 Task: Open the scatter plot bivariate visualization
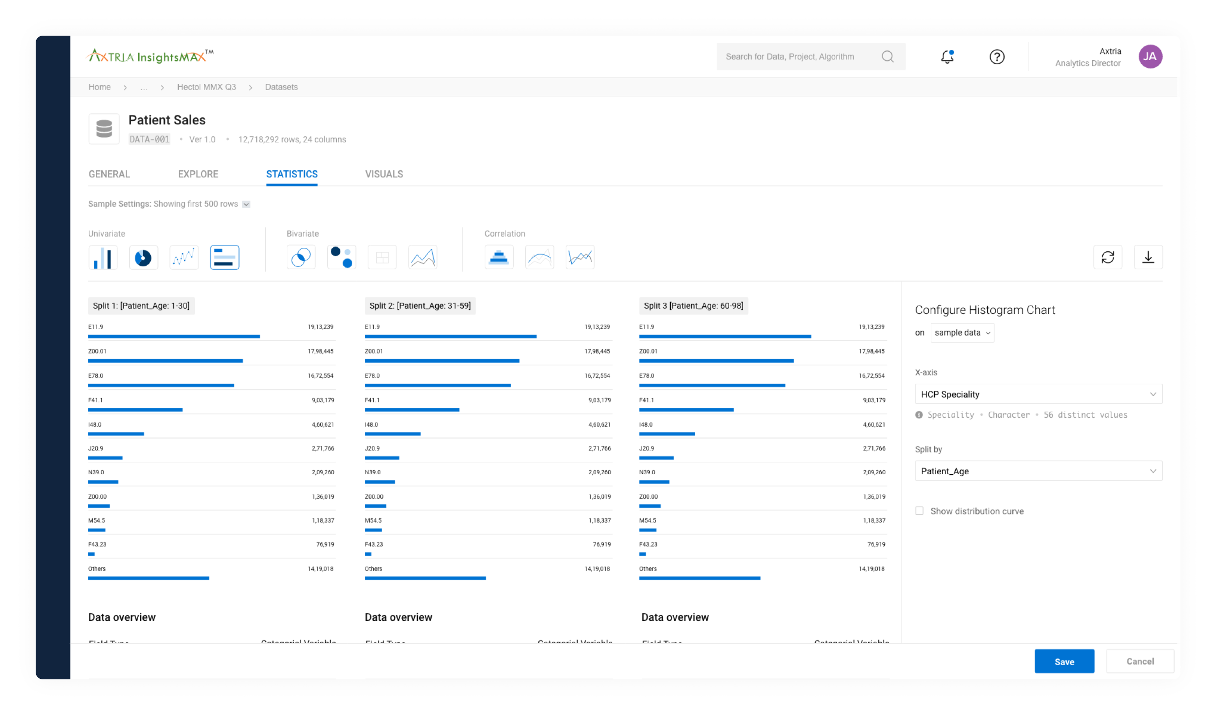point(341,257)
